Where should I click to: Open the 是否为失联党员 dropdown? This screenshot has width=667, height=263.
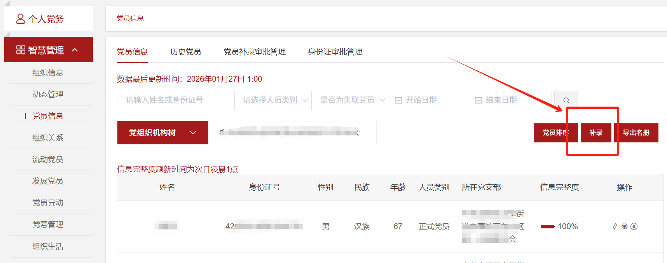point(350,100)
